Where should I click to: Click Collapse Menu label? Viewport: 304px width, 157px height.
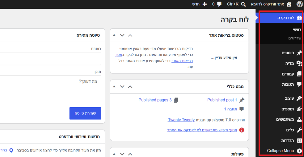coord(281,151)
